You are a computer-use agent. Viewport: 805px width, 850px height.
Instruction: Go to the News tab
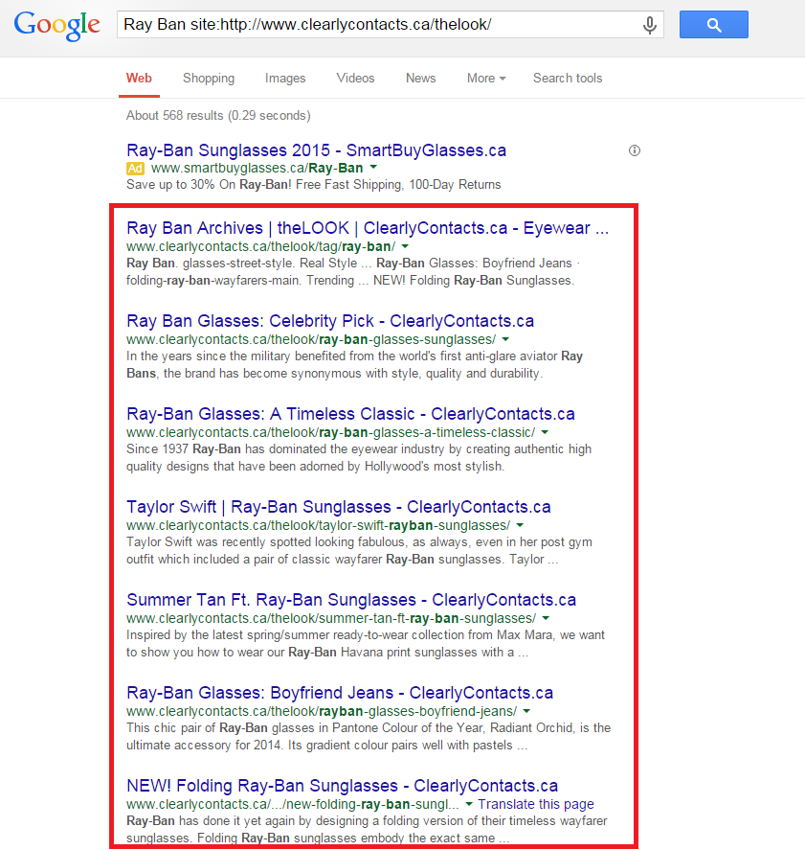420,79
